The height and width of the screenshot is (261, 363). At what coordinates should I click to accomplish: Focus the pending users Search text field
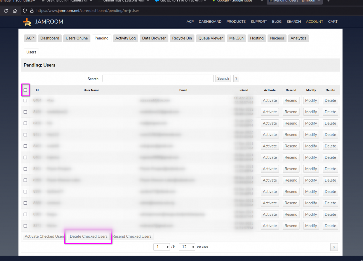(158, 79)
